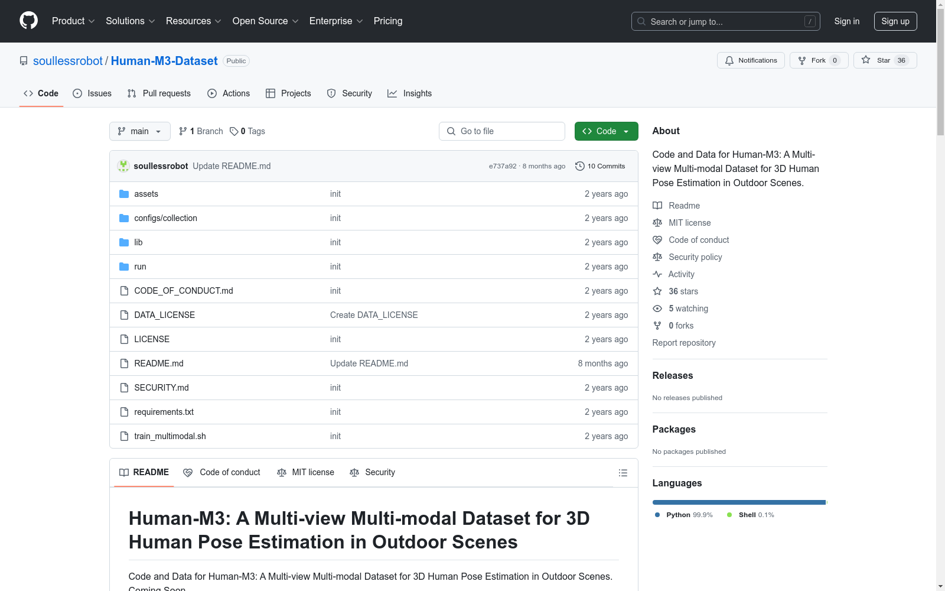945x591 pixels.
Task: Click the Star icon
Action: click(x=866, y=60)
